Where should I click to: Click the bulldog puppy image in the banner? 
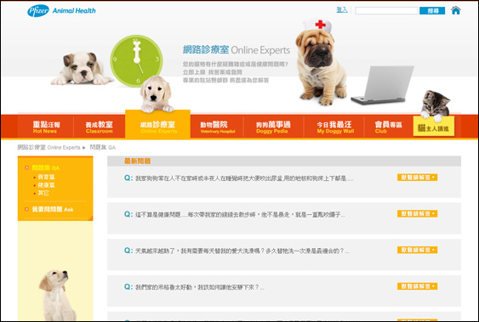tap(82, 68)
